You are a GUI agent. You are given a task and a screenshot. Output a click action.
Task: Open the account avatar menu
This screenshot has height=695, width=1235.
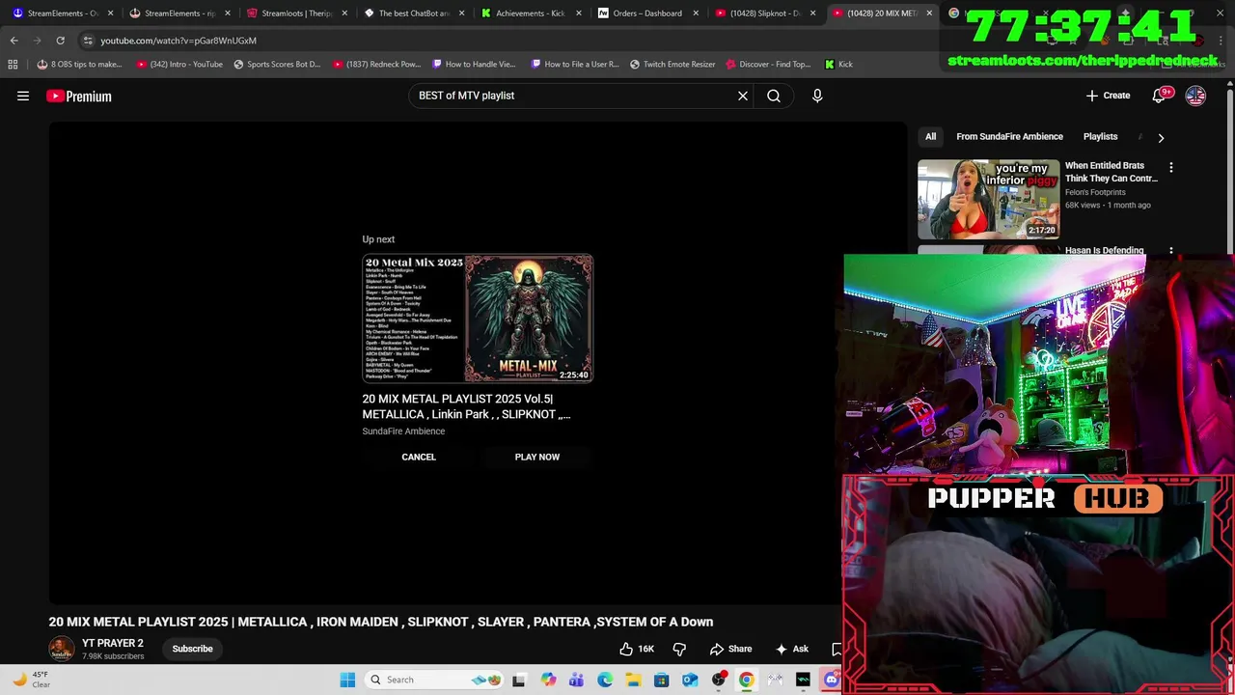pos(1195,96)
